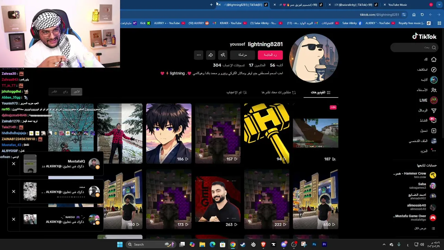
Task: Open the KRAKR - YouTube bookmark
Action: click(x=233, y=23)
